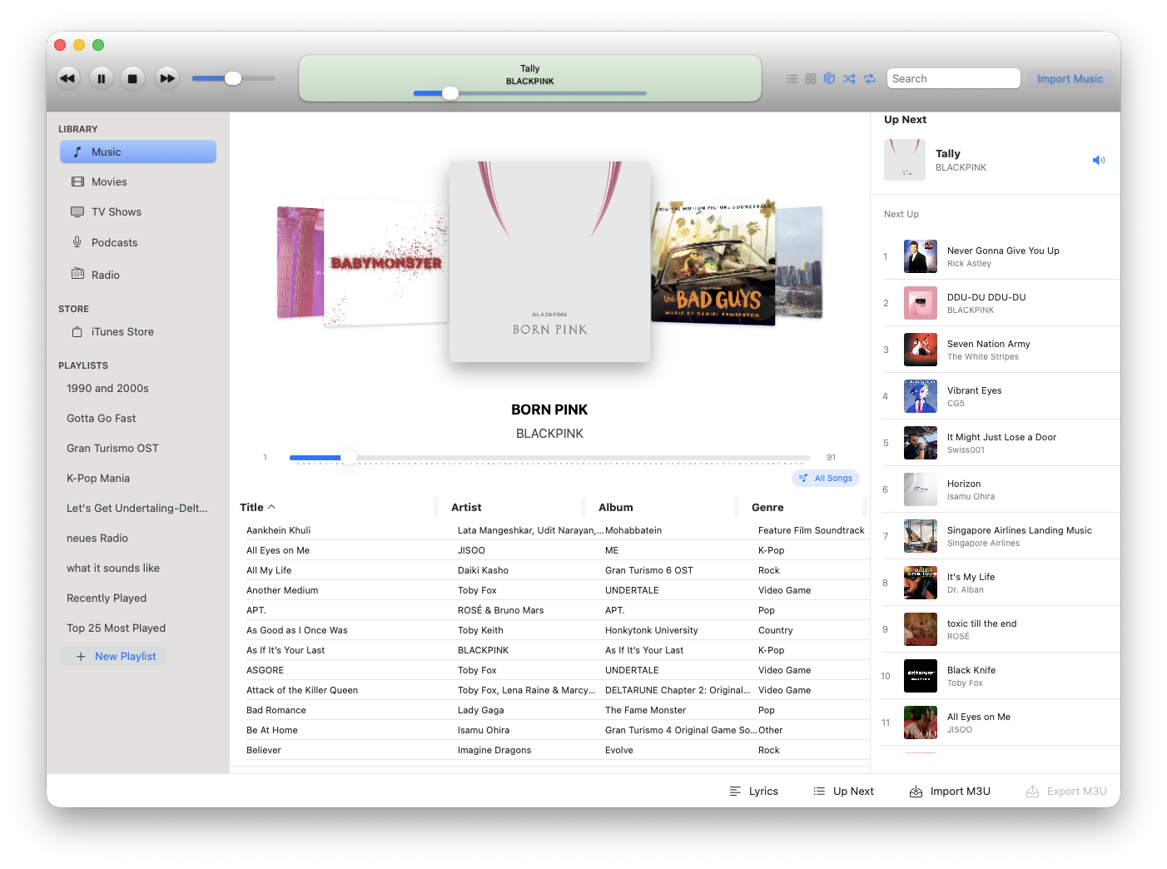Open the iTunes Store
The image size is (1167, 869).
coord(138,331)
